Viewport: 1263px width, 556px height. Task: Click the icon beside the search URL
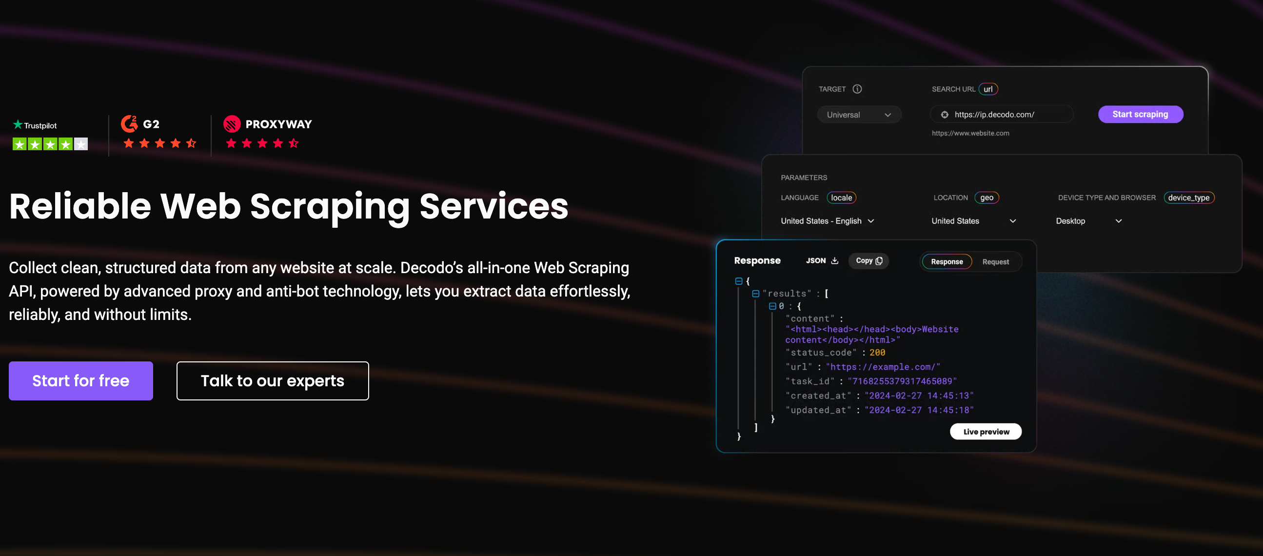(944, 114)
